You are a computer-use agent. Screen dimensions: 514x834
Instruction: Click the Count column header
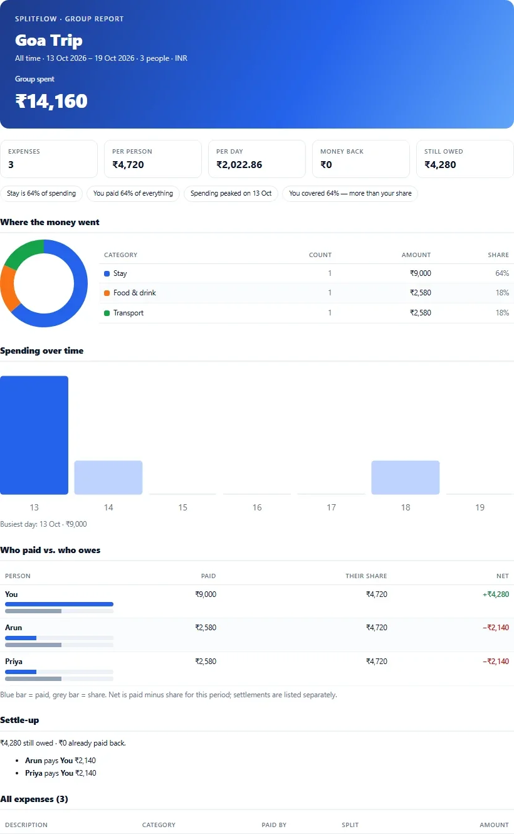[x=320, y=255]
